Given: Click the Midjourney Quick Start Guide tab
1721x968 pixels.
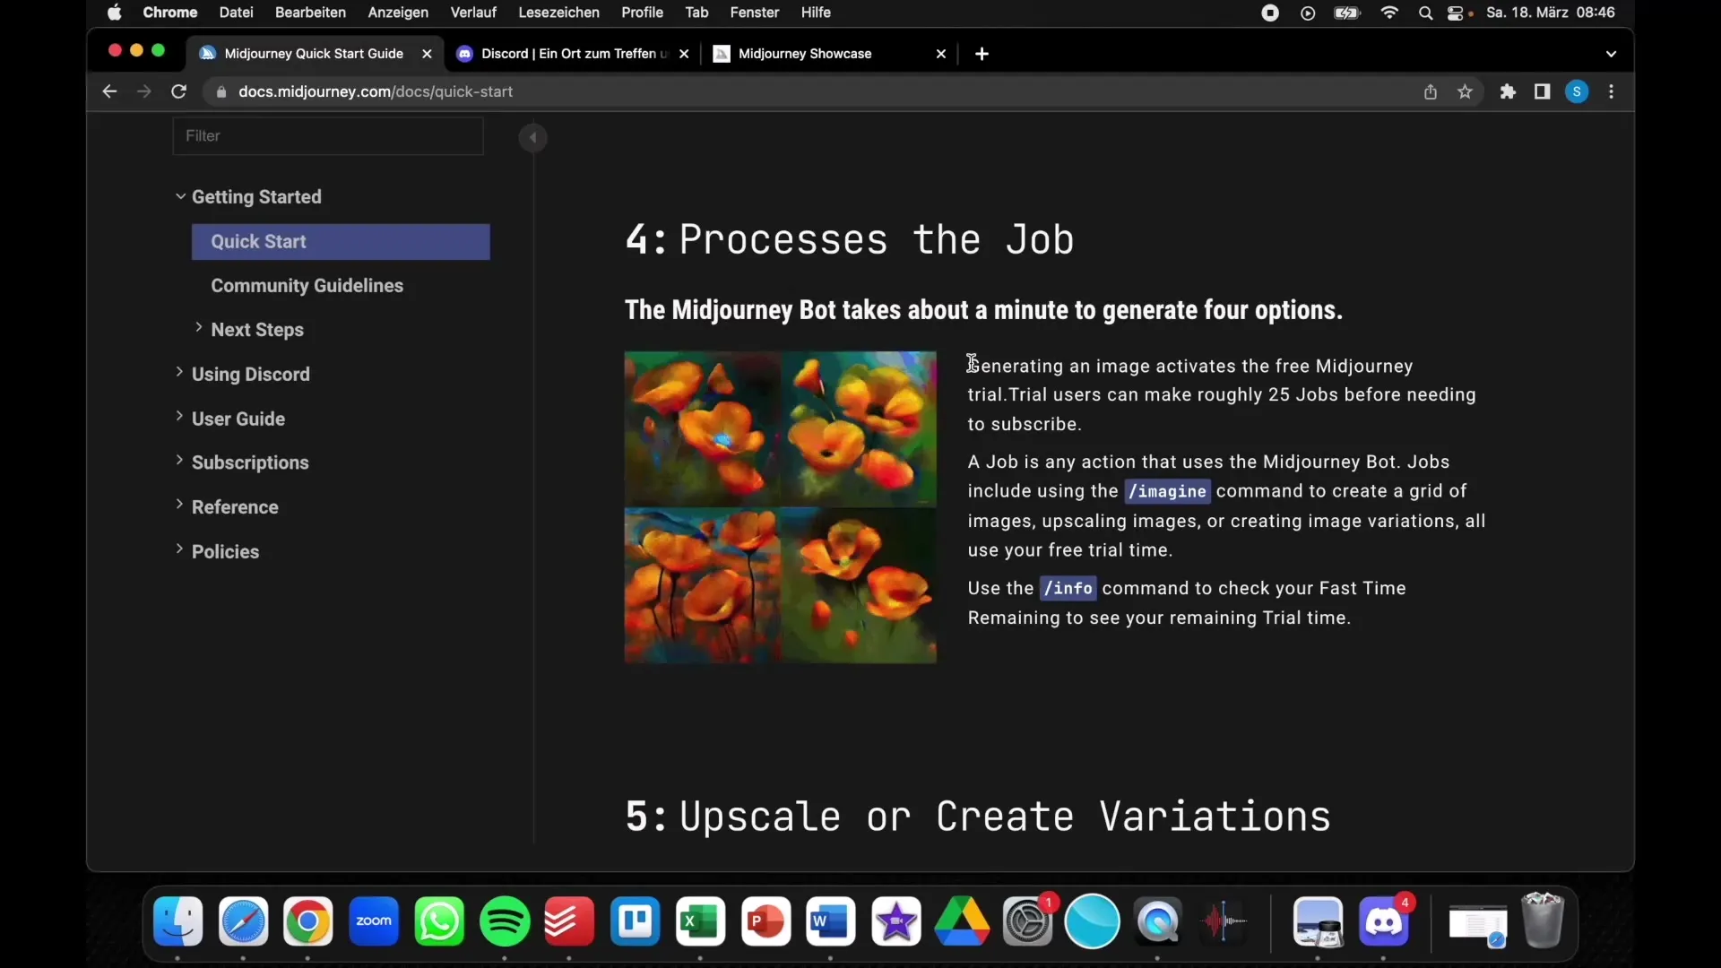Looking at the screenshot, I should (313, 53).
